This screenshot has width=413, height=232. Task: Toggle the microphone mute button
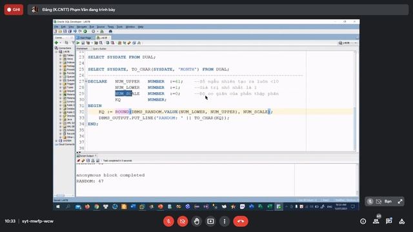pyautogui.click(x=168, y=222)
